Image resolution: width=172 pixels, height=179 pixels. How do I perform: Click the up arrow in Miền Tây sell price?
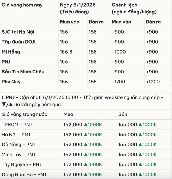(140, 155)
